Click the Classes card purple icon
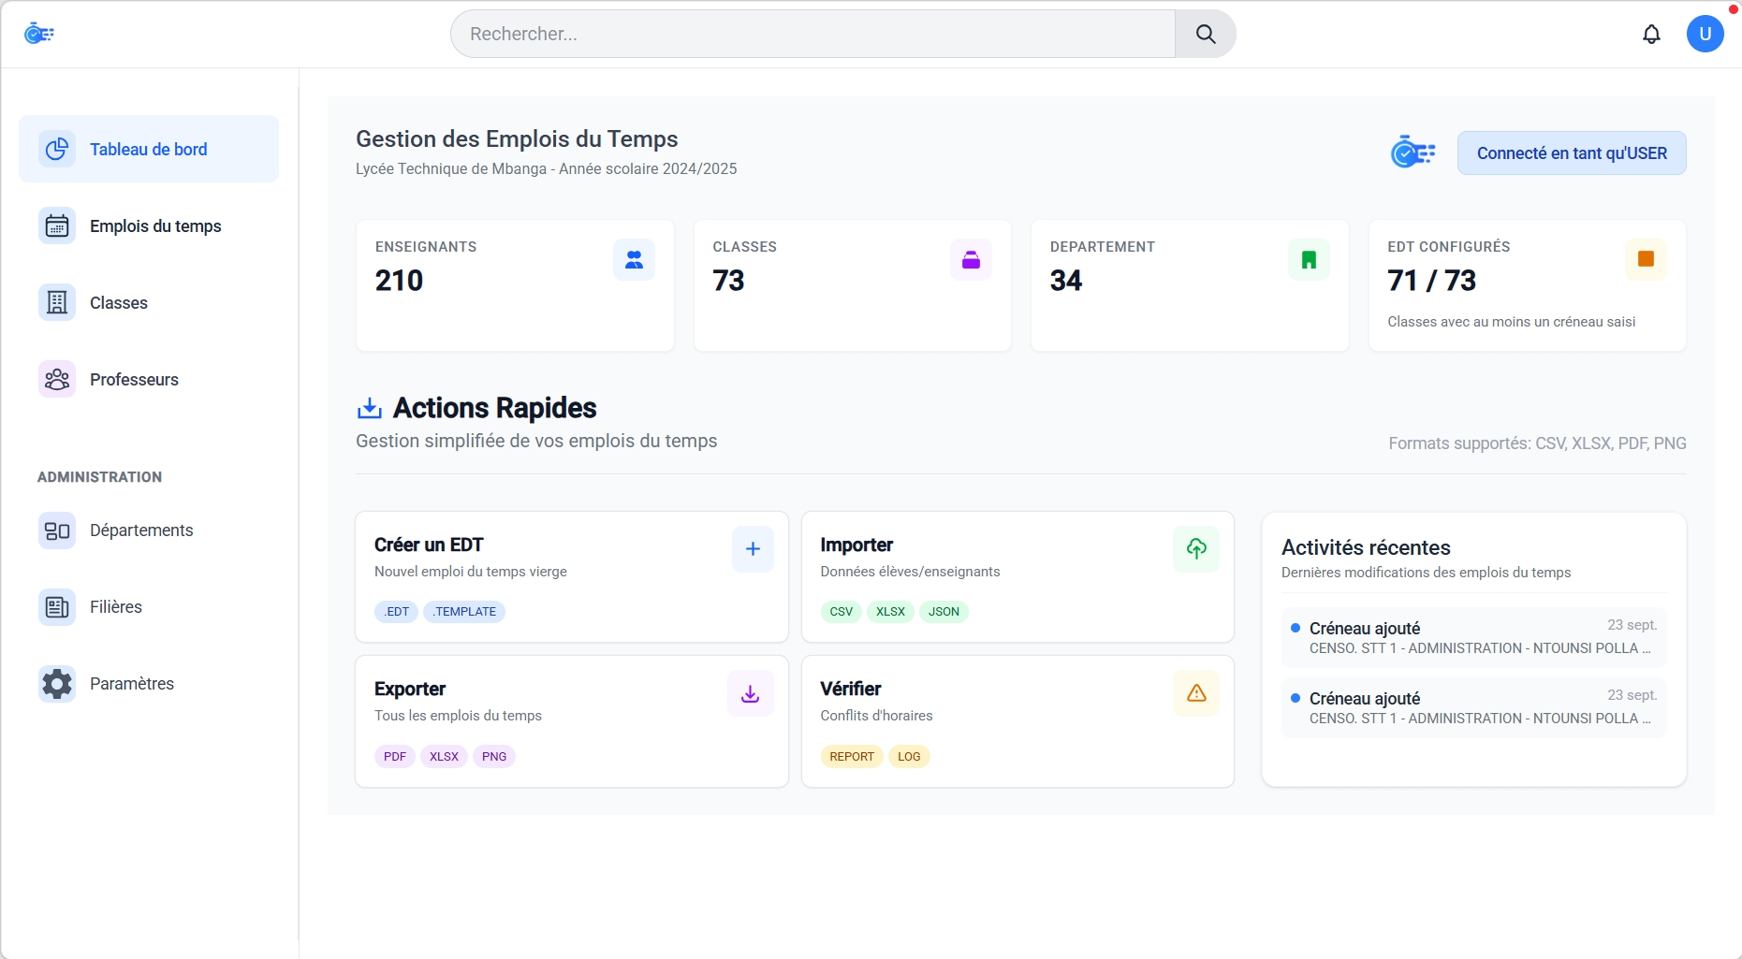Image resolution: width=1742 pixels, height=959 pixels. [x=971, y=259]
